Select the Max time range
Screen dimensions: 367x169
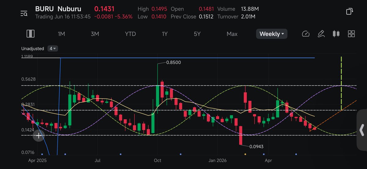coord(232,34)
